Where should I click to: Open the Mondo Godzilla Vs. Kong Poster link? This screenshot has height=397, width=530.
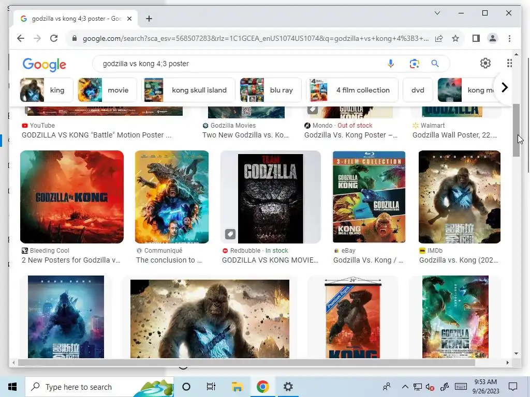click(351, 135)
